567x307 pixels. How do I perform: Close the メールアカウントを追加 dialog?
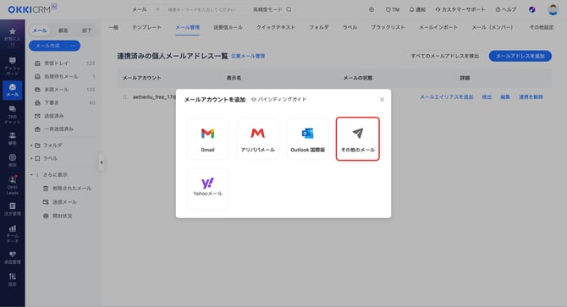click(x=382, y=99)
